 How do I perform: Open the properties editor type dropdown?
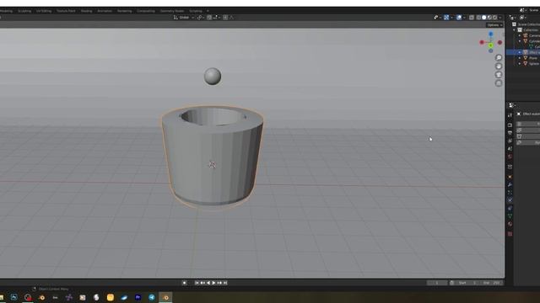click(x=512, y=105)
